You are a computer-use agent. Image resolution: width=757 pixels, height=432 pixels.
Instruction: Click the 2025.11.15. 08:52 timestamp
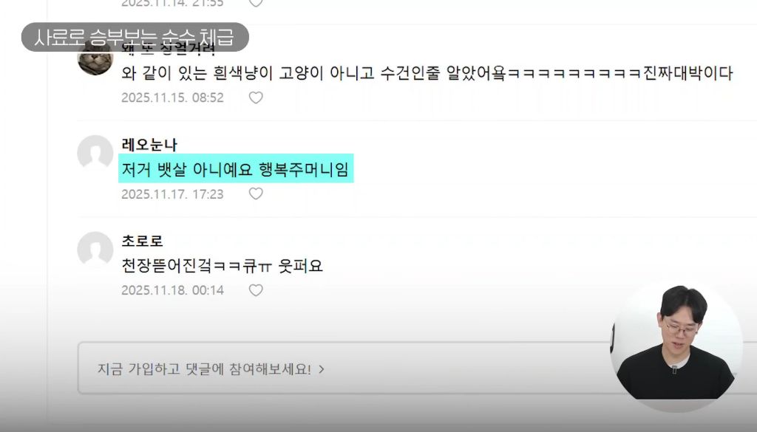[172, 98]
